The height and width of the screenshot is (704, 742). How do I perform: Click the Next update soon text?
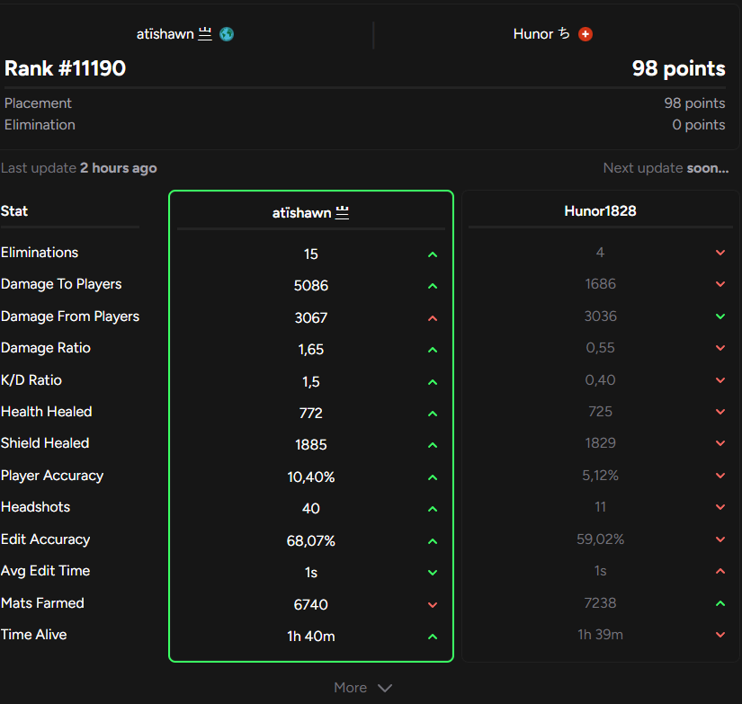666,168
